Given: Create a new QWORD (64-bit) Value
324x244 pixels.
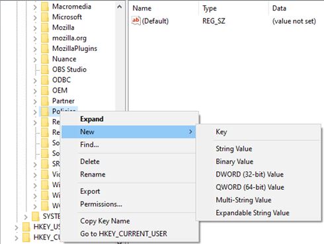Looking at the screenshot, I should click(259, 187).
